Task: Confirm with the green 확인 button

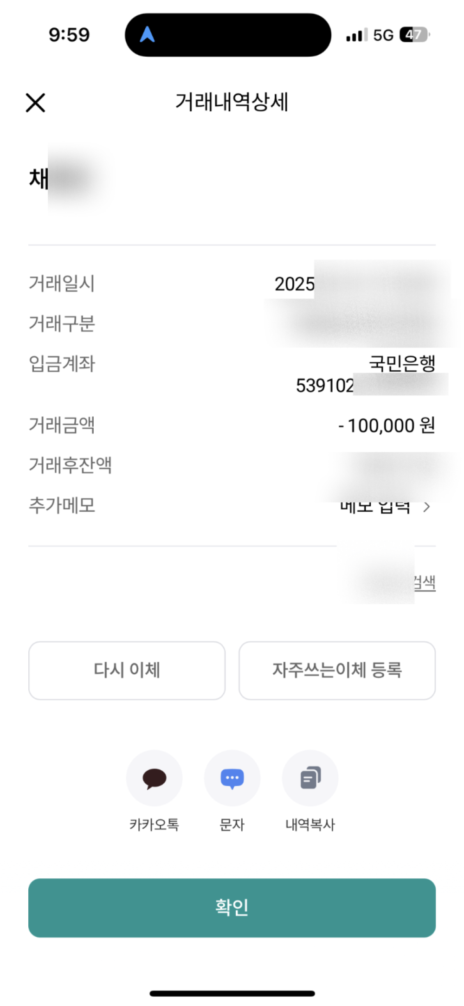Action: pos(232,908)
